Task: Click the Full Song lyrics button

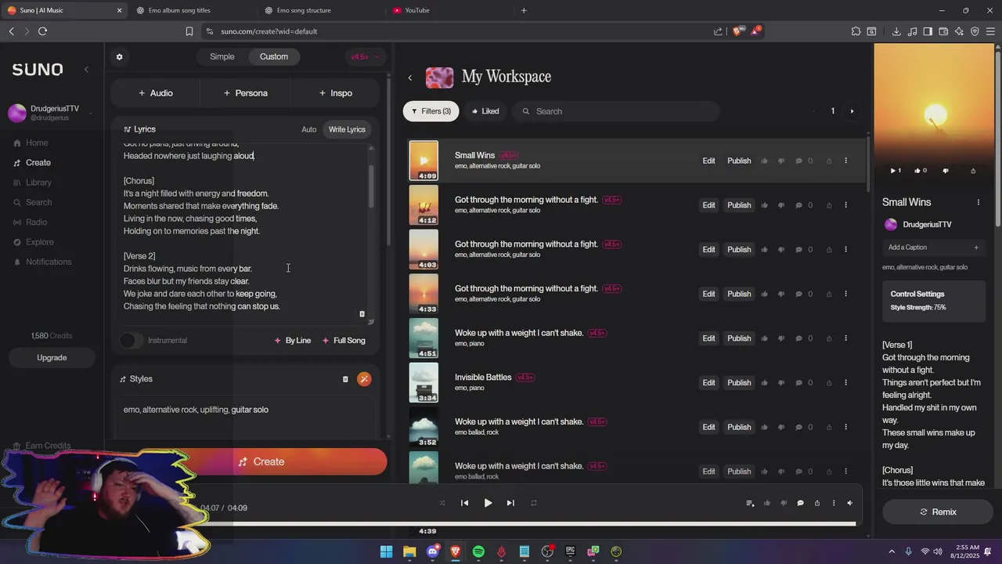Action: 343,341
